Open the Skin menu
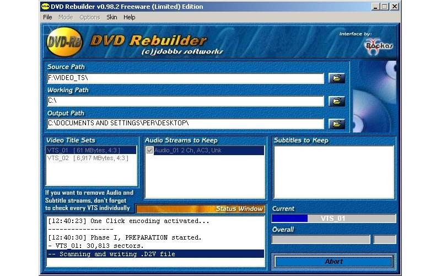This screenshot has width=441, height=276. [x=112, y=17]
